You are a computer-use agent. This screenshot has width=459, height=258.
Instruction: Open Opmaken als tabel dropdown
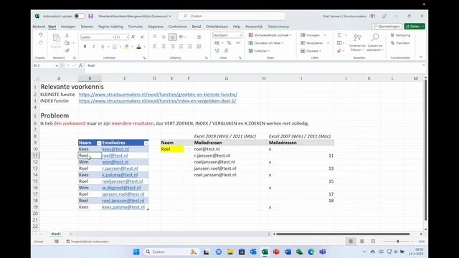pyautogui.click(x=266, y=43)
